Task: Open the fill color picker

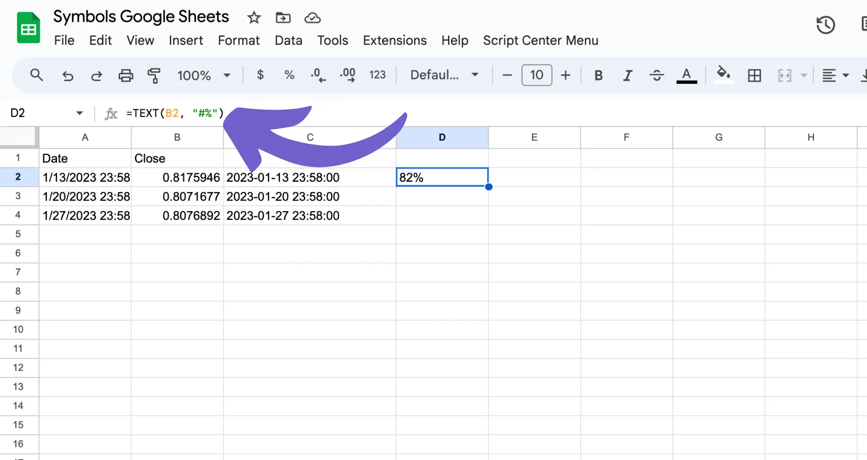Action: click(723, 74)
